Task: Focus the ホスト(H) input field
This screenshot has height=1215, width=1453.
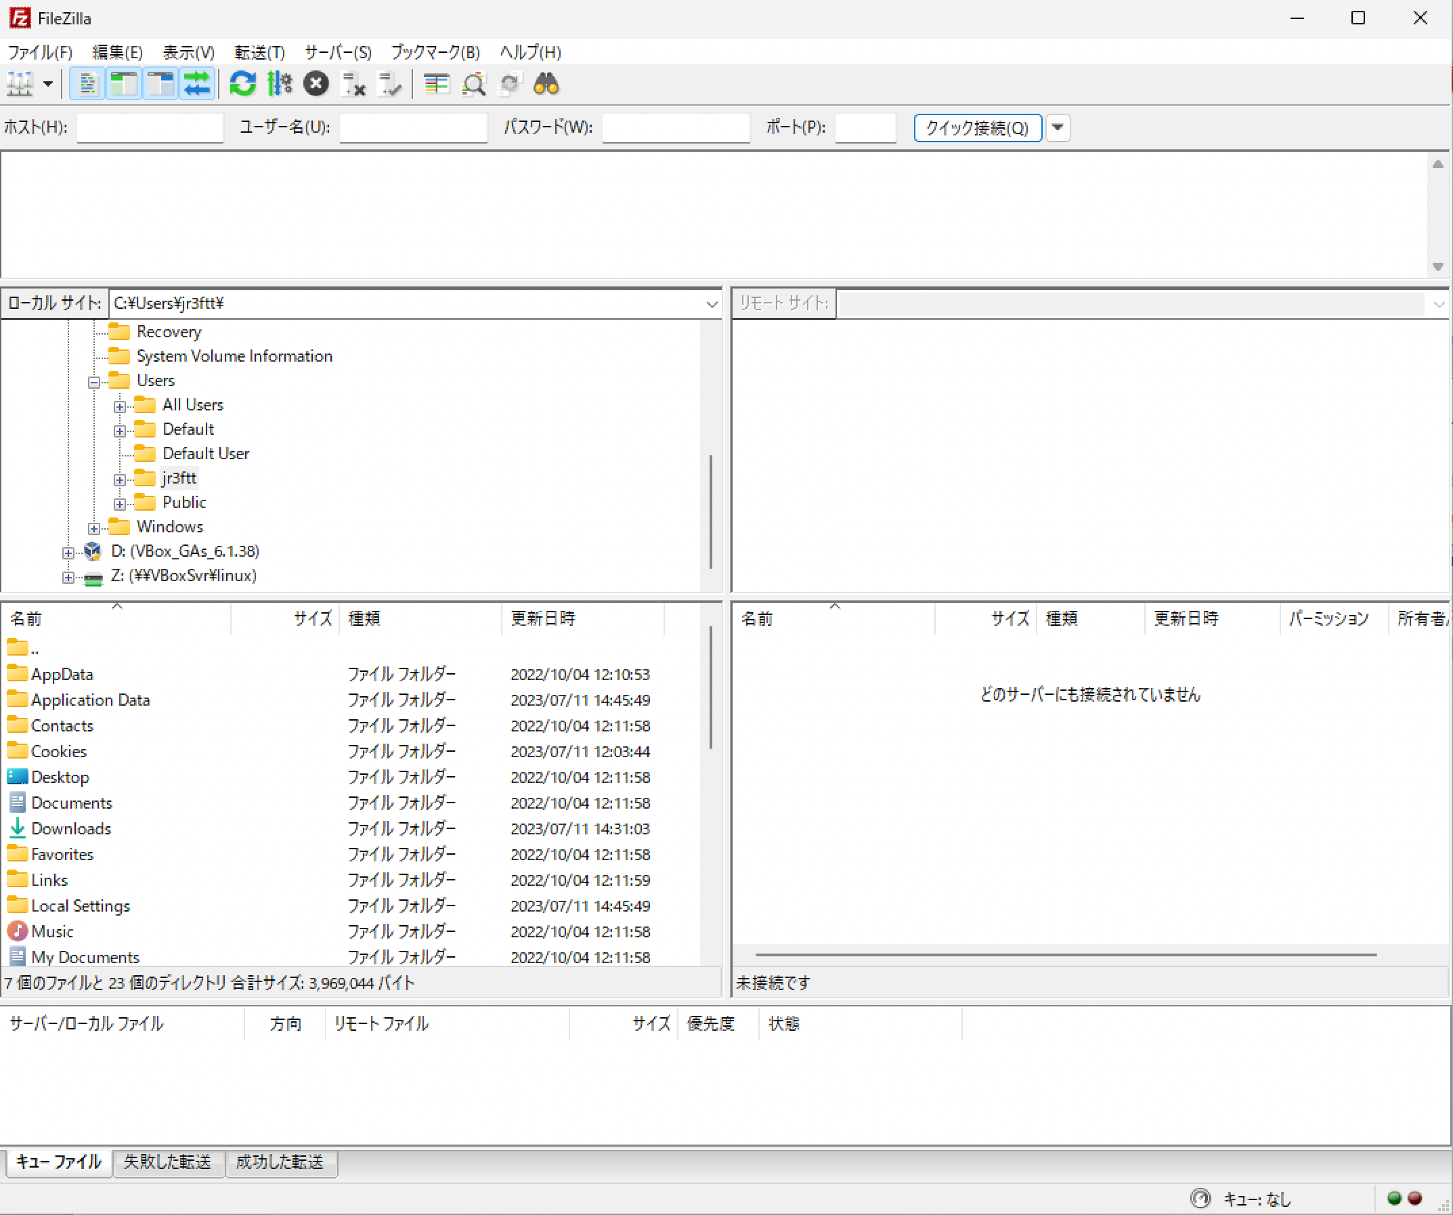Action: coord(150,127)
